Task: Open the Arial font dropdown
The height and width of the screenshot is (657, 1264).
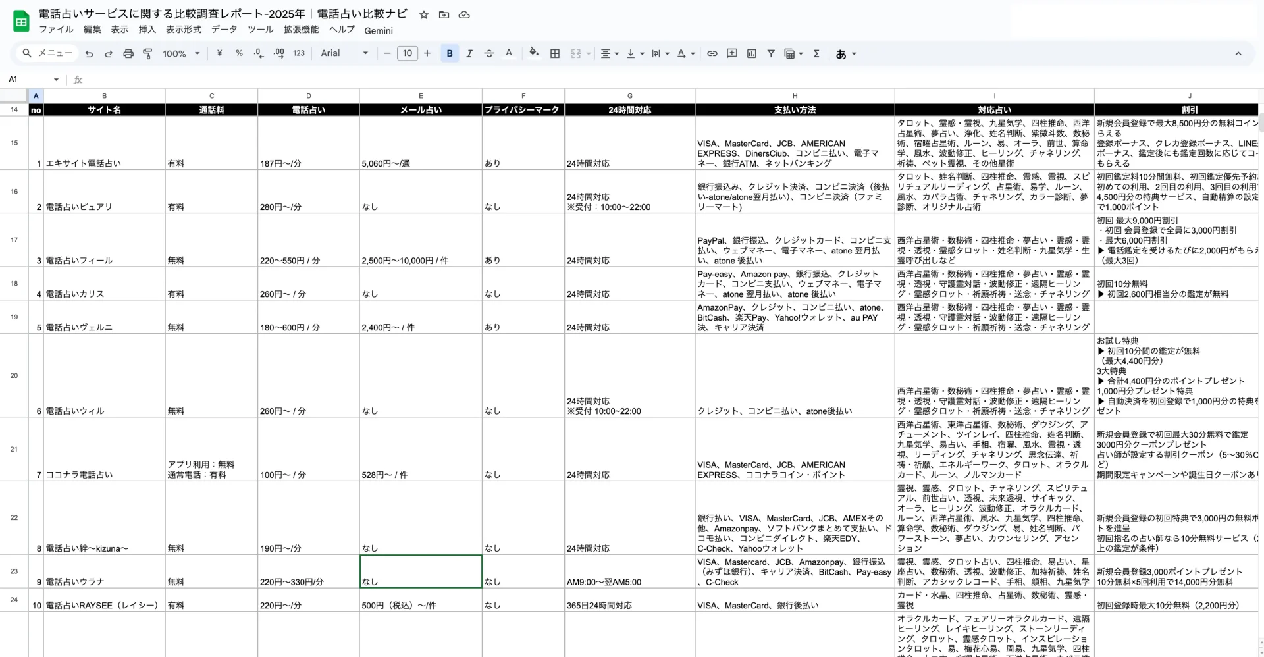Action: [344, 53]
